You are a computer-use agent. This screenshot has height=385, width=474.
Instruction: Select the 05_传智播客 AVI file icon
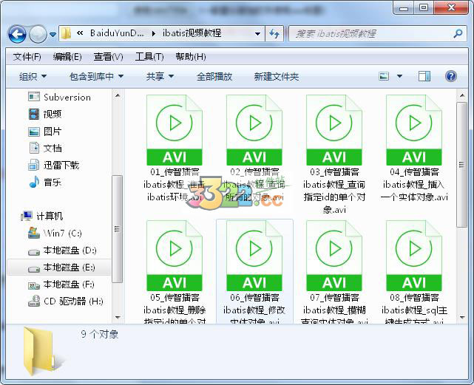tap(175, 256)
